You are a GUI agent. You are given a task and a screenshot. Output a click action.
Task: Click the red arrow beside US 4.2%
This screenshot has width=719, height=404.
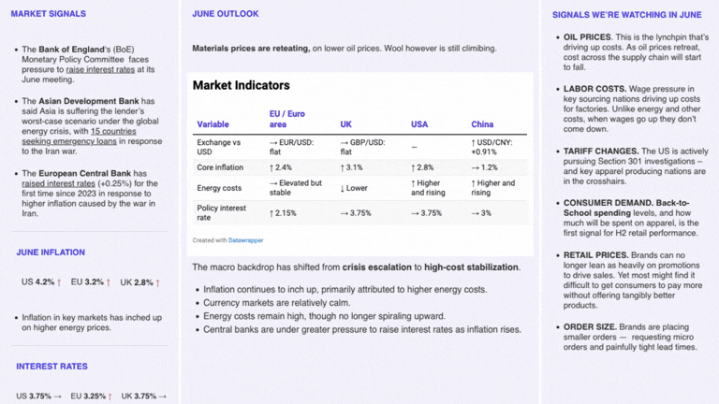pyautogui.click(x=59, y=282)
